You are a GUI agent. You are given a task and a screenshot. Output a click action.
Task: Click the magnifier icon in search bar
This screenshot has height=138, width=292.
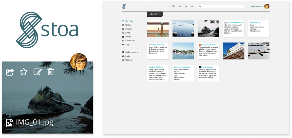coord(200,6)
